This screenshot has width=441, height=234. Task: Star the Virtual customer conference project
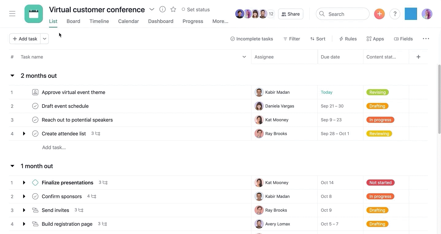(x=173, y=9)
